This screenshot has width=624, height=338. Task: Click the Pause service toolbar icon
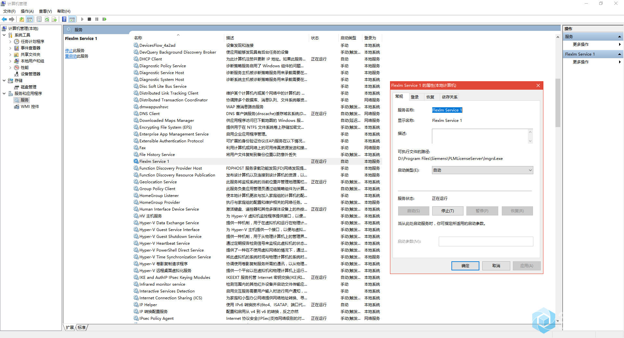[97, 19]
